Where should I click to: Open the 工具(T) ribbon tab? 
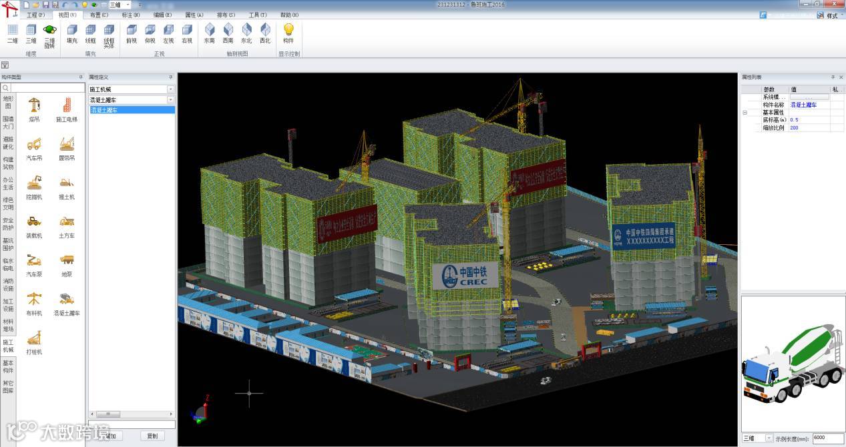click(258, 15)
